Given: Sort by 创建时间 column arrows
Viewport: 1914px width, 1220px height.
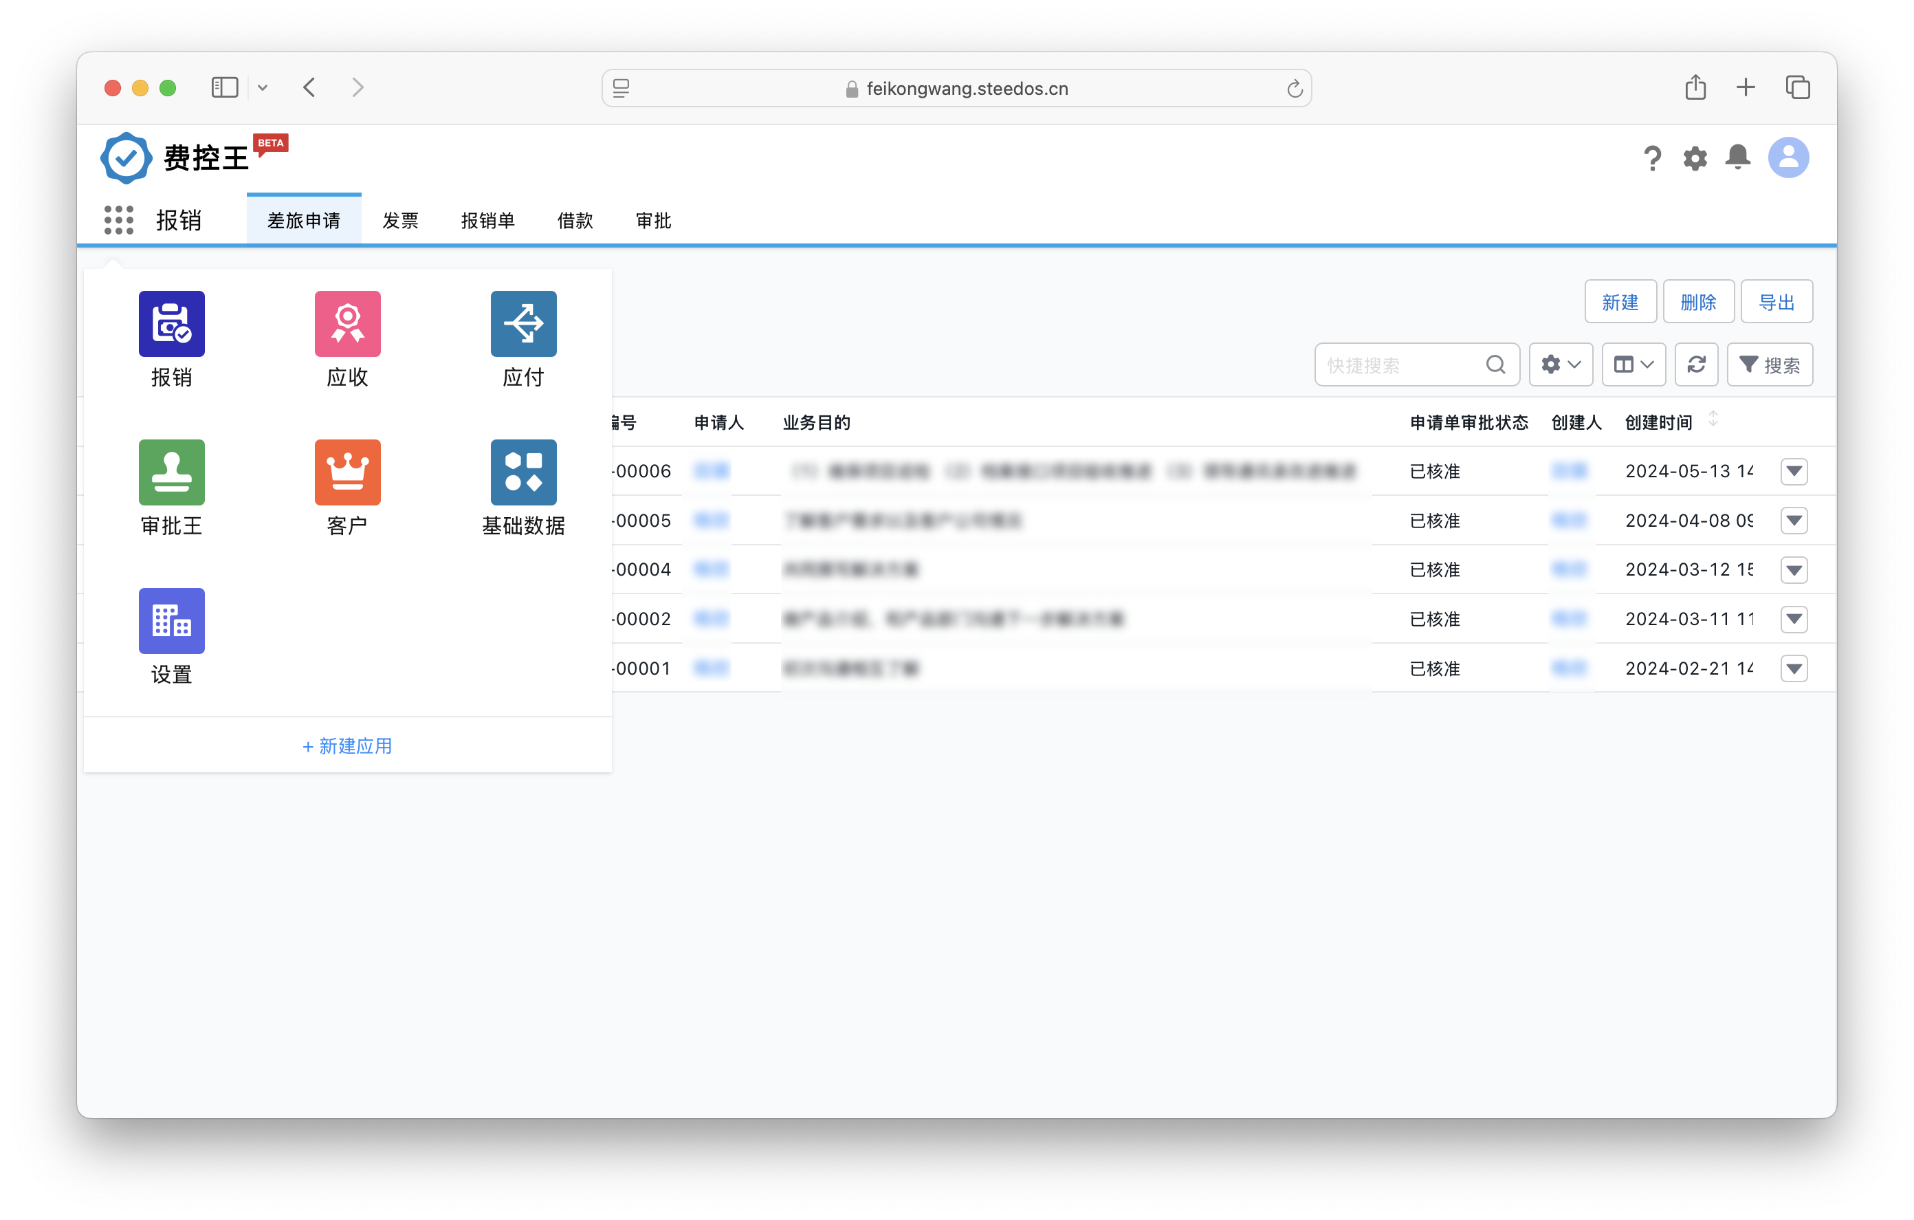Looking at the screenshot, I should coord(1714,419).
